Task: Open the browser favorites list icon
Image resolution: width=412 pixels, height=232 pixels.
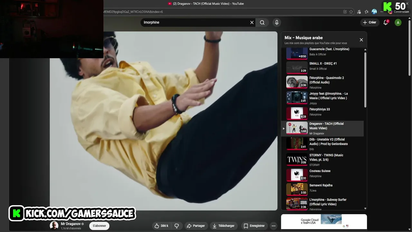Action: click(x=366, y=12)
